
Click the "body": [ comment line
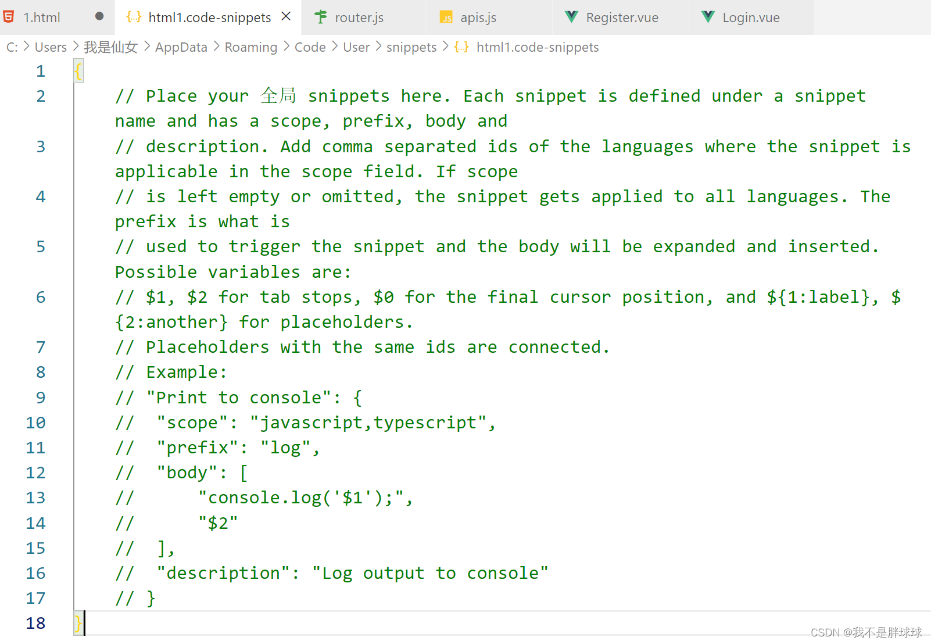181,473
